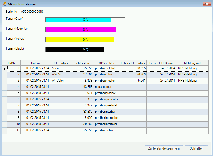Select the pagecounter cell in row 4
Screen dimensions: 213x156
click(x=106, y=87)
